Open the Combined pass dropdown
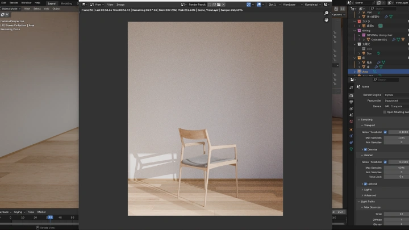Screen dimensions: 409x230 pyautogui.click(x=313, y=5)
